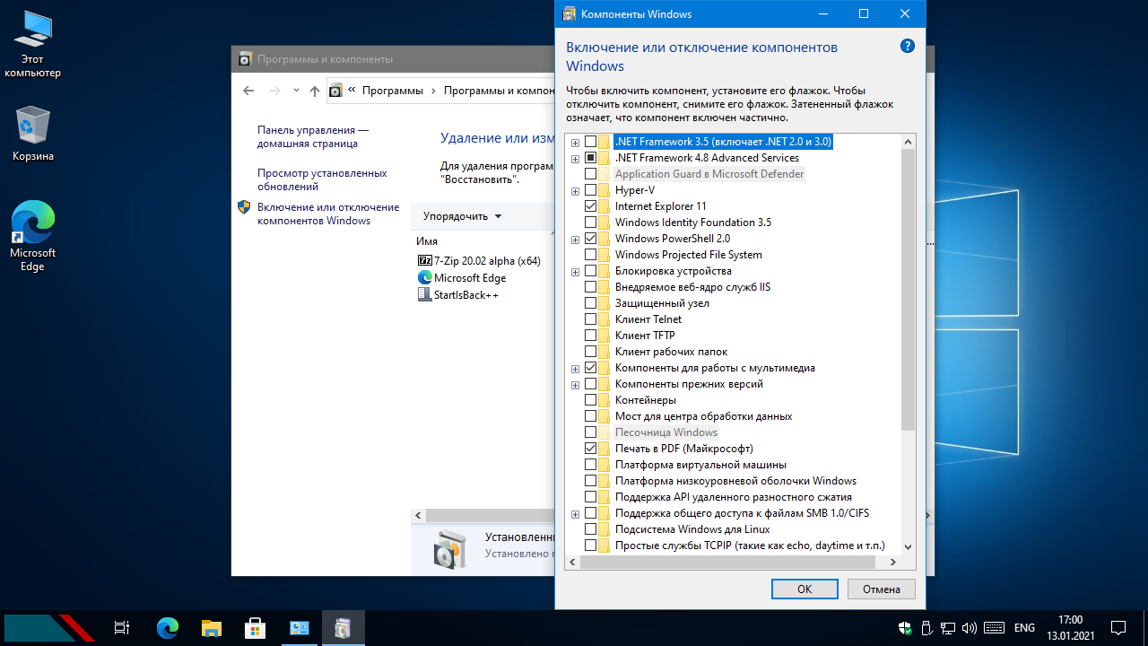The image size is (1148, 646).
Task: Check the Hyper-V checkbox
Action: click(590, 190)
